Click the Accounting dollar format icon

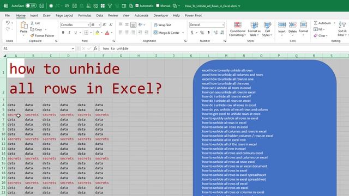[192, 33]
